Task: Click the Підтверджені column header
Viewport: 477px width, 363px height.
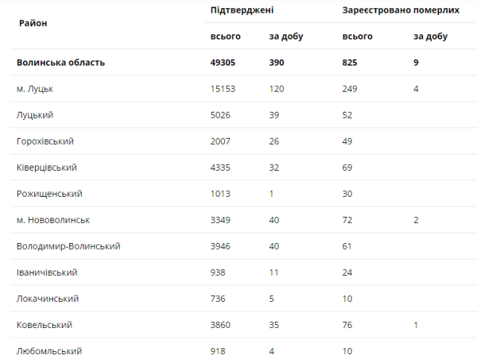Action: tap(242, 10)
